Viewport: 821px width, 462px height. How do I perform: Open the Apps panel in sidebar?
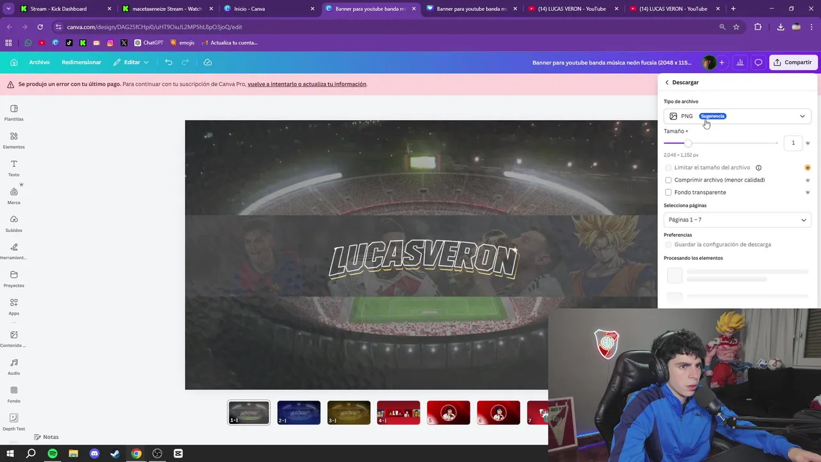coord(14,307)
